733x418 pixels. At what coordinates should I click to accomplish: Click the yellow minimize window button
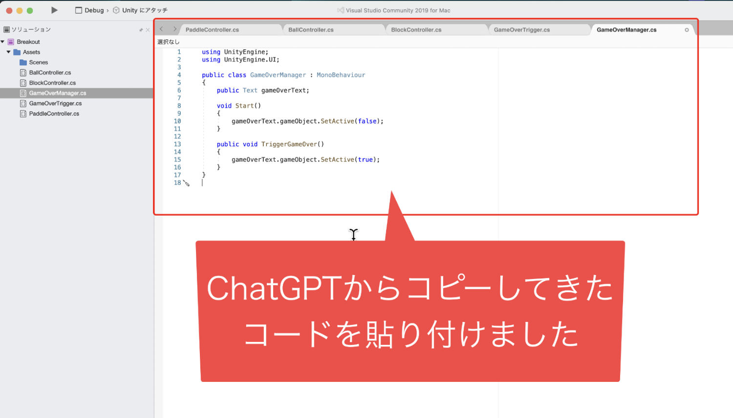coord(20,10)
